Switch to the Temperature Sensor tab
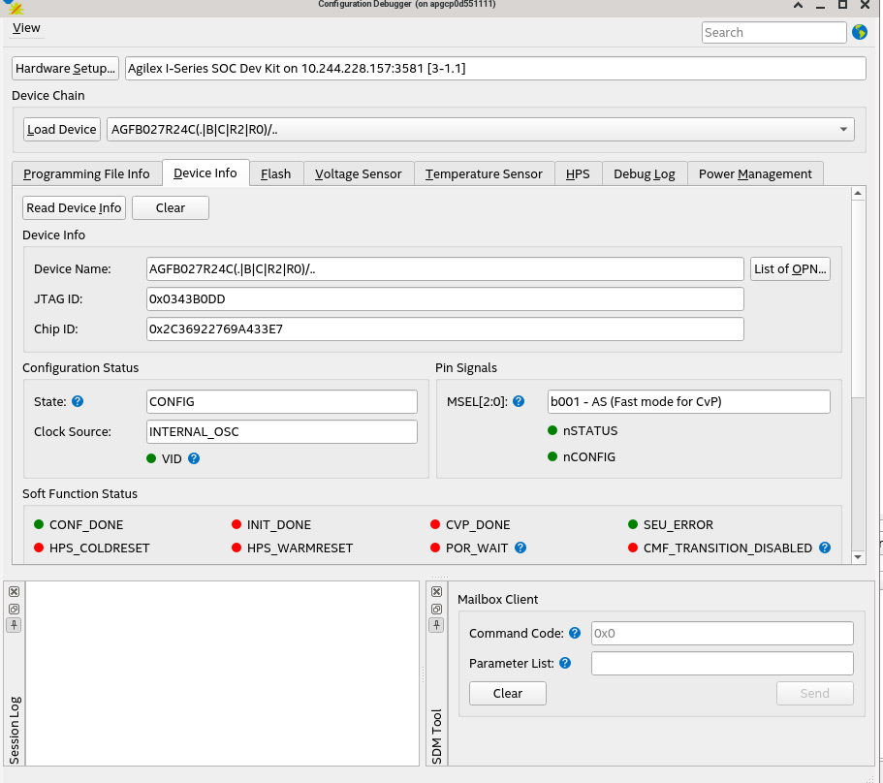The image size is (883, 783). coord(484,173)
